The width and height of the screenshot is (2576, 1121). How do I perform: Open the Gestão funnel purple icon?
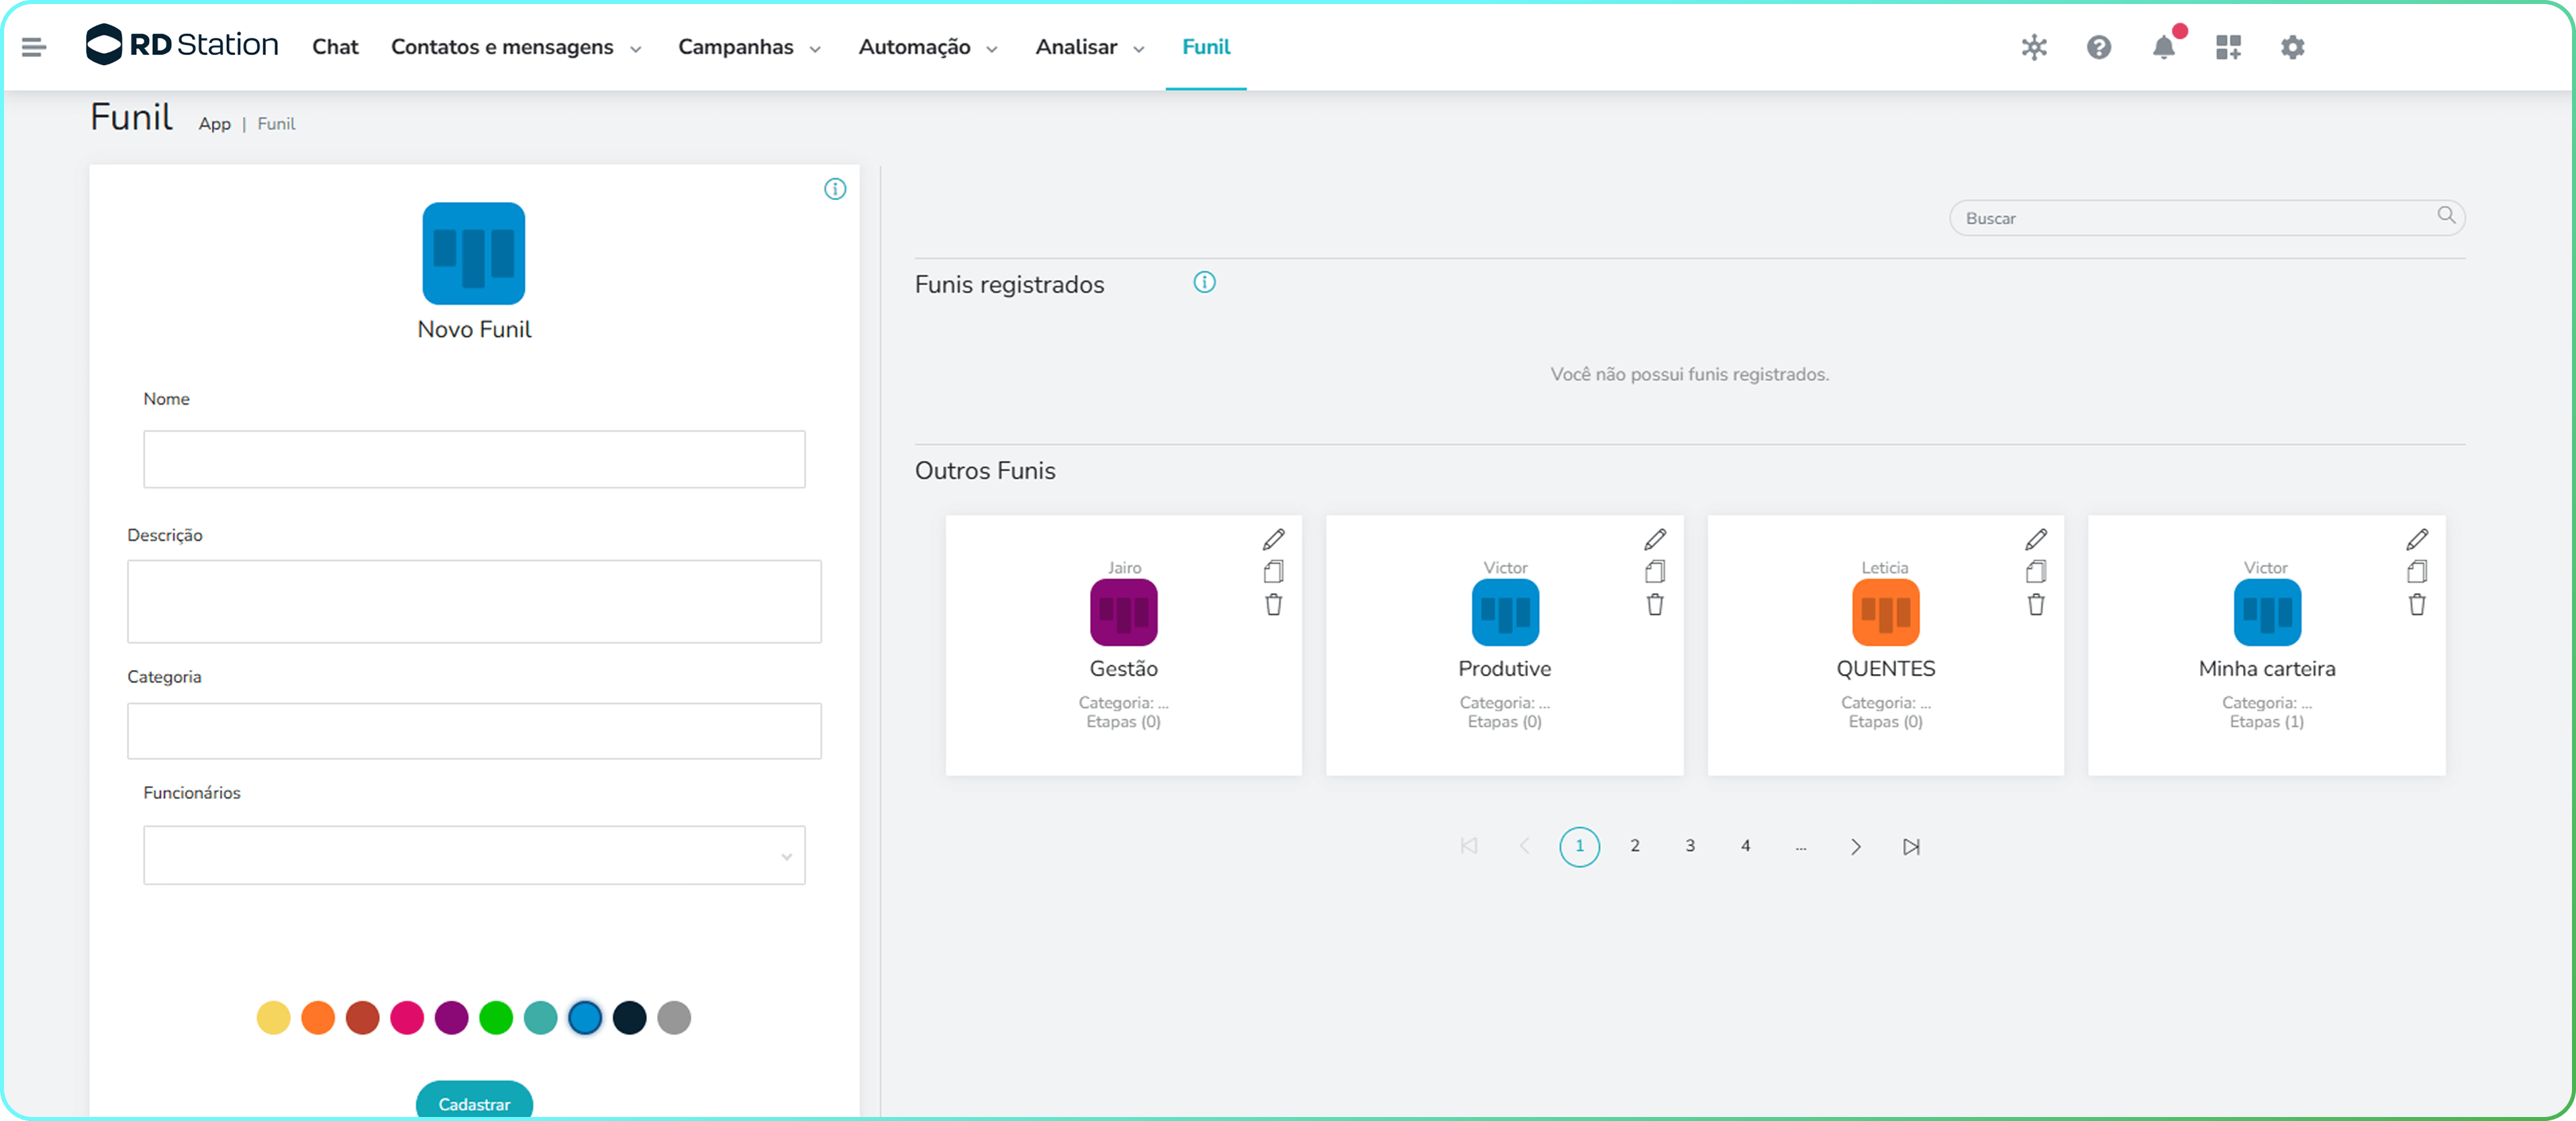[x=1123, y=613]
